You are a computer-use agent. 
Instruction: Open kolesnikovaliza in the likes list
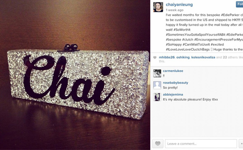pyautogui.click(x=203, y=57)
